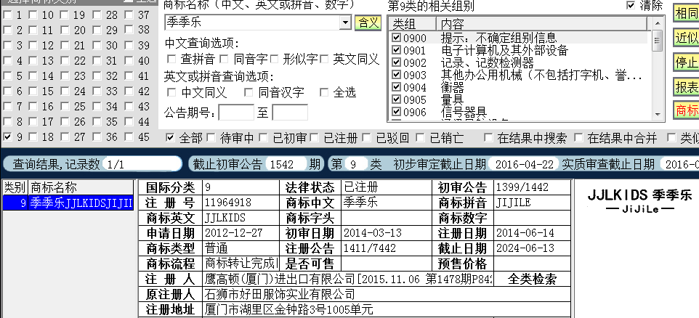Image resolution: width=699 pixels, height=318 pixels.
Task: Click the group list scrollbar up arrow
Action: click(x=657, y=23)
